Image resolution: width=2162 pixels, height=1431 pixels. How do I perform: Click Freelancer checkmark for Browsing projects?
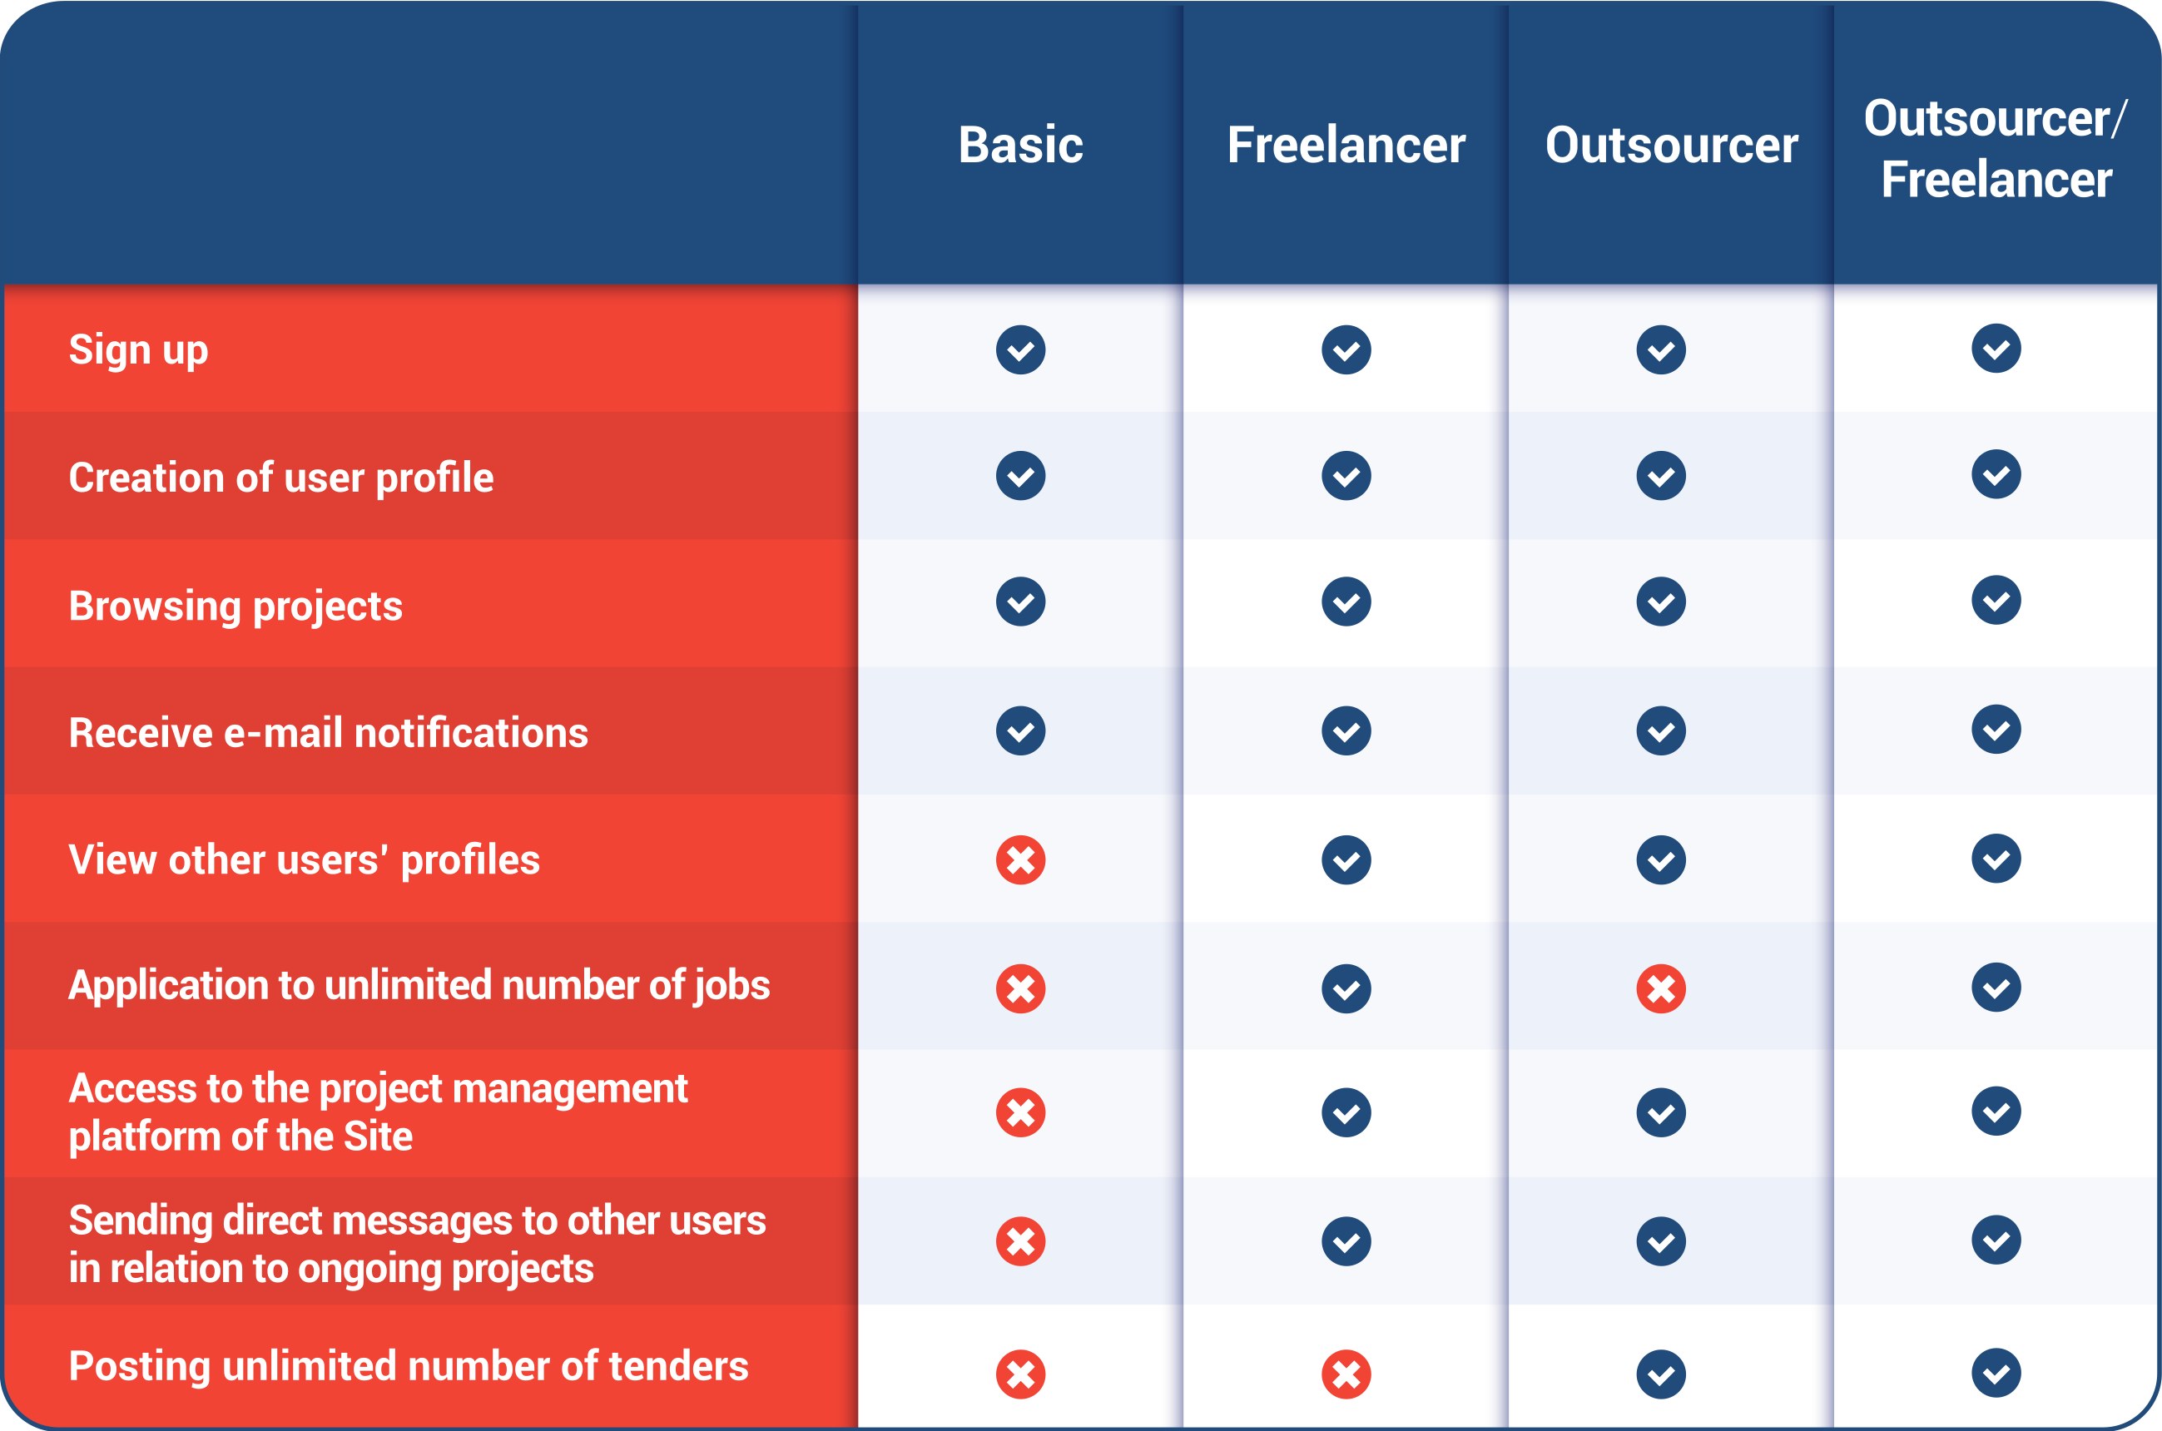pyautogui.click(x=1346, y=602)
